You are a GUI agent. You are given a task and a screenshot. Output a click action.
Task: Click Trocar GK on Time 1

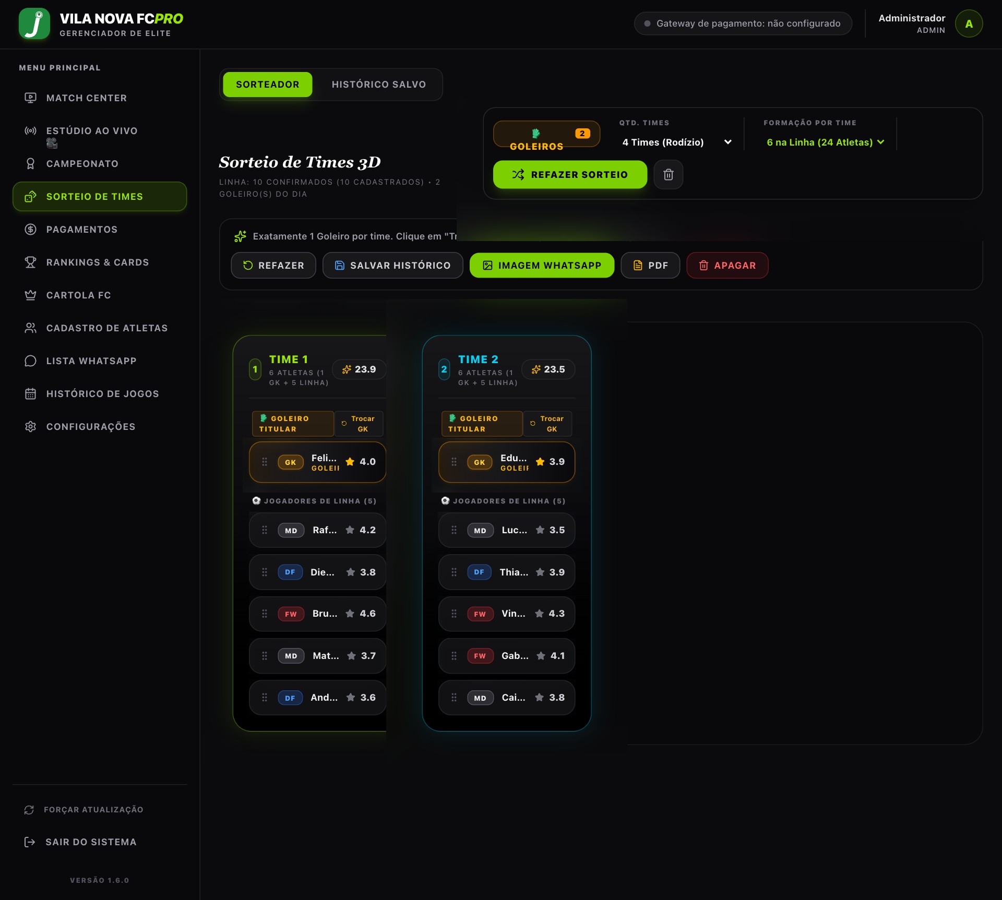(359, 424)
